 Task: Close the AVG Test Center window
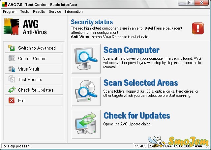click(201, 3)
